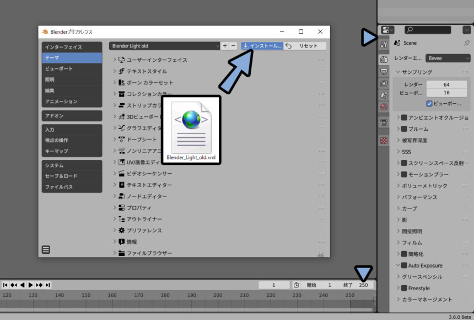Play the animation forward
Viewport: 474px width, 320px height.
30,285
